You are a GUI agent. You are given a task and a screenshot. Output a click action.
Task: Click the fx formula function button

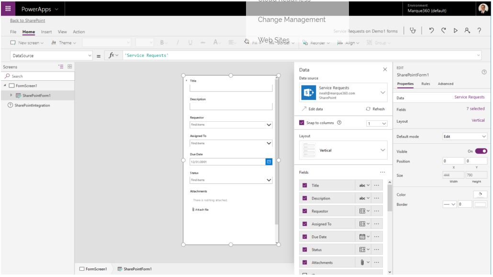[113, 55]
